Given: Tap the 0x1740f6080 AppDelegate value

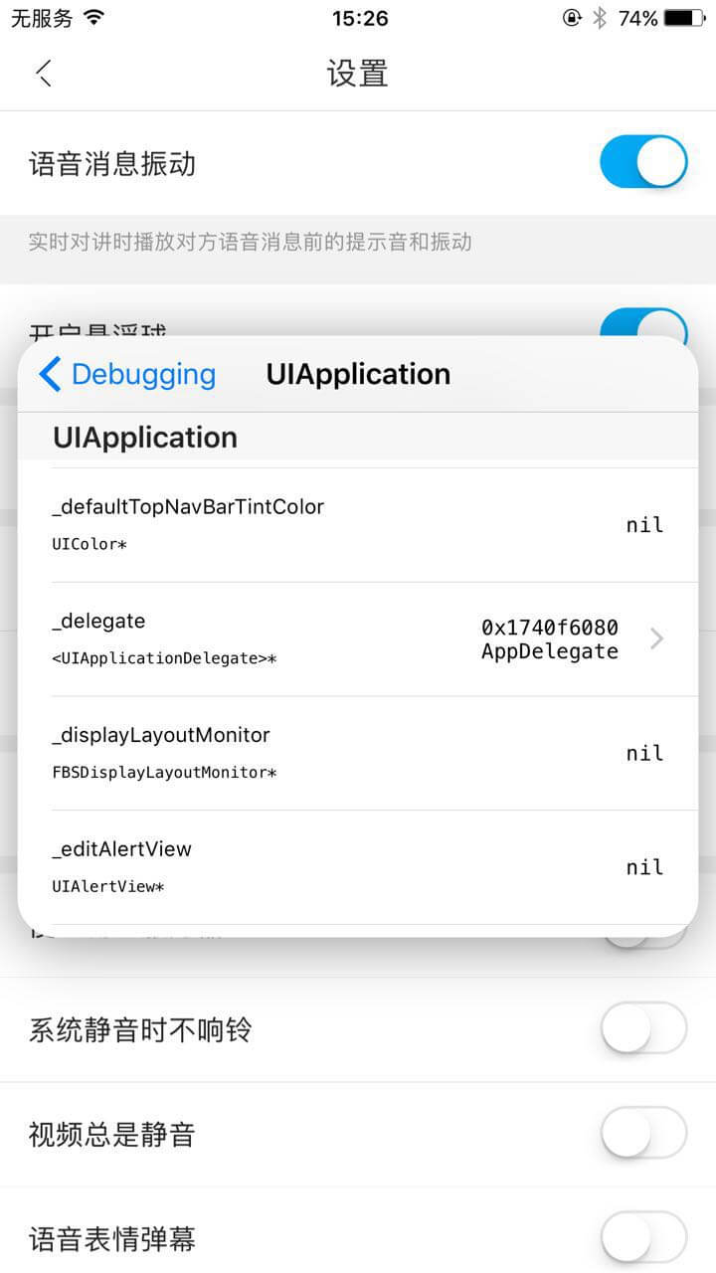Looking at the screenshot, I should click(549, 638).
